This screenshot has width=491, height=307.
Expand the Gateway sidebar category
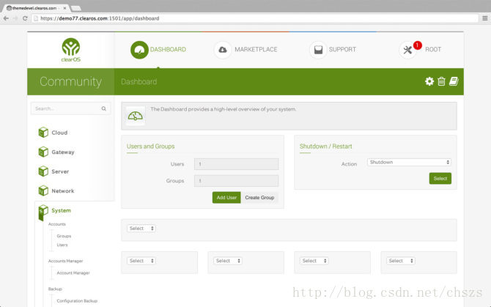(x=63, y=152)
